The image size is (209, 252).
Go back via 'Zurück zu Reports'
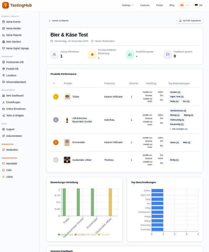[x=59, y=21]
